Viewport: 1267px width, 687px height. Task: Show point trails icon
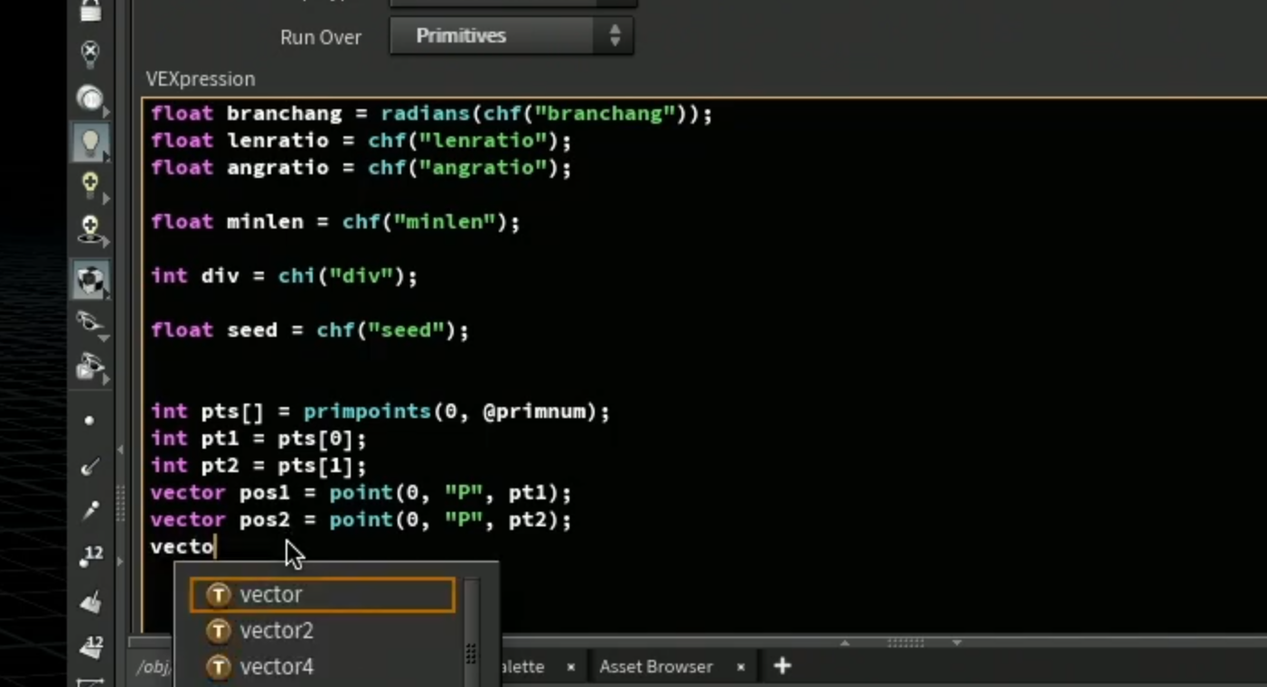[x=89, y=511]
